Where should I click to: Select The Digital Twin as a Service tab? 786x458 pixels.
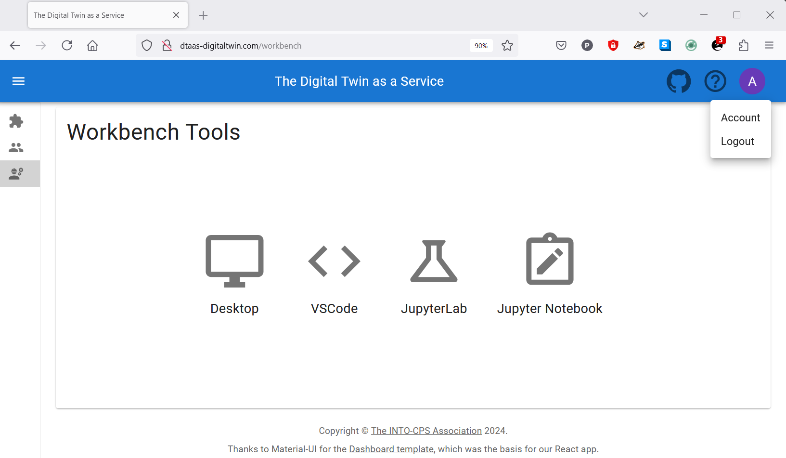[x=108, y=15]
